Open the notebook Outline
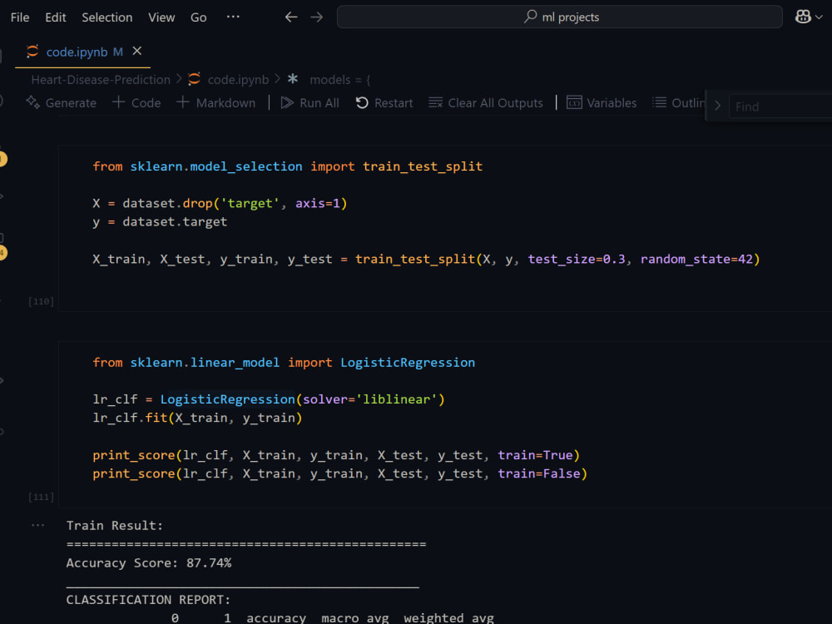 click(x=679, y=103)
